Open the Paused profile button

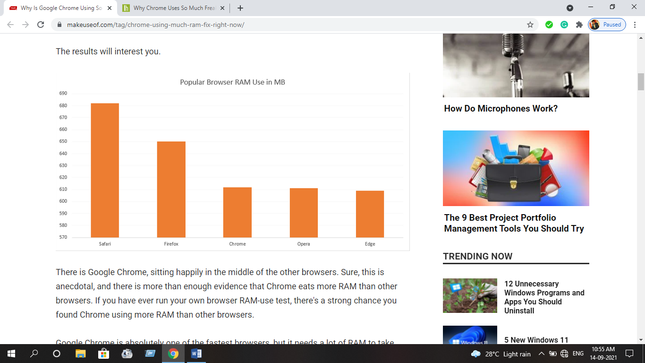(607, 25)
